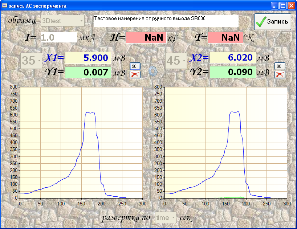This screenshot has width=297, height=229.
Task: Click the red X button under Y1
Action: pyautogui.click(x=135, y=74)
